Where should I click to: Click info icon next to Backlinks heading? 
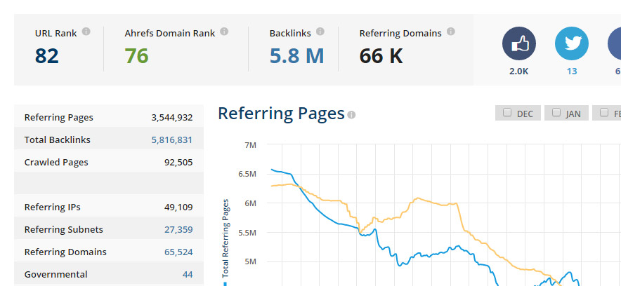[x=320, y=32]
